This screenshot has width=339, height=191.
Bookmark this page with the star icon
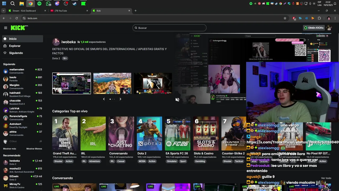point(285,18)
